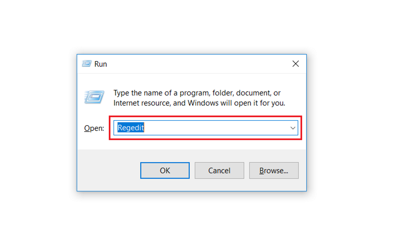Click Cancel to dismiss the Run dialog
Image resolution: width=398 pixels, height=249 pixels.
tap(219, 170)
